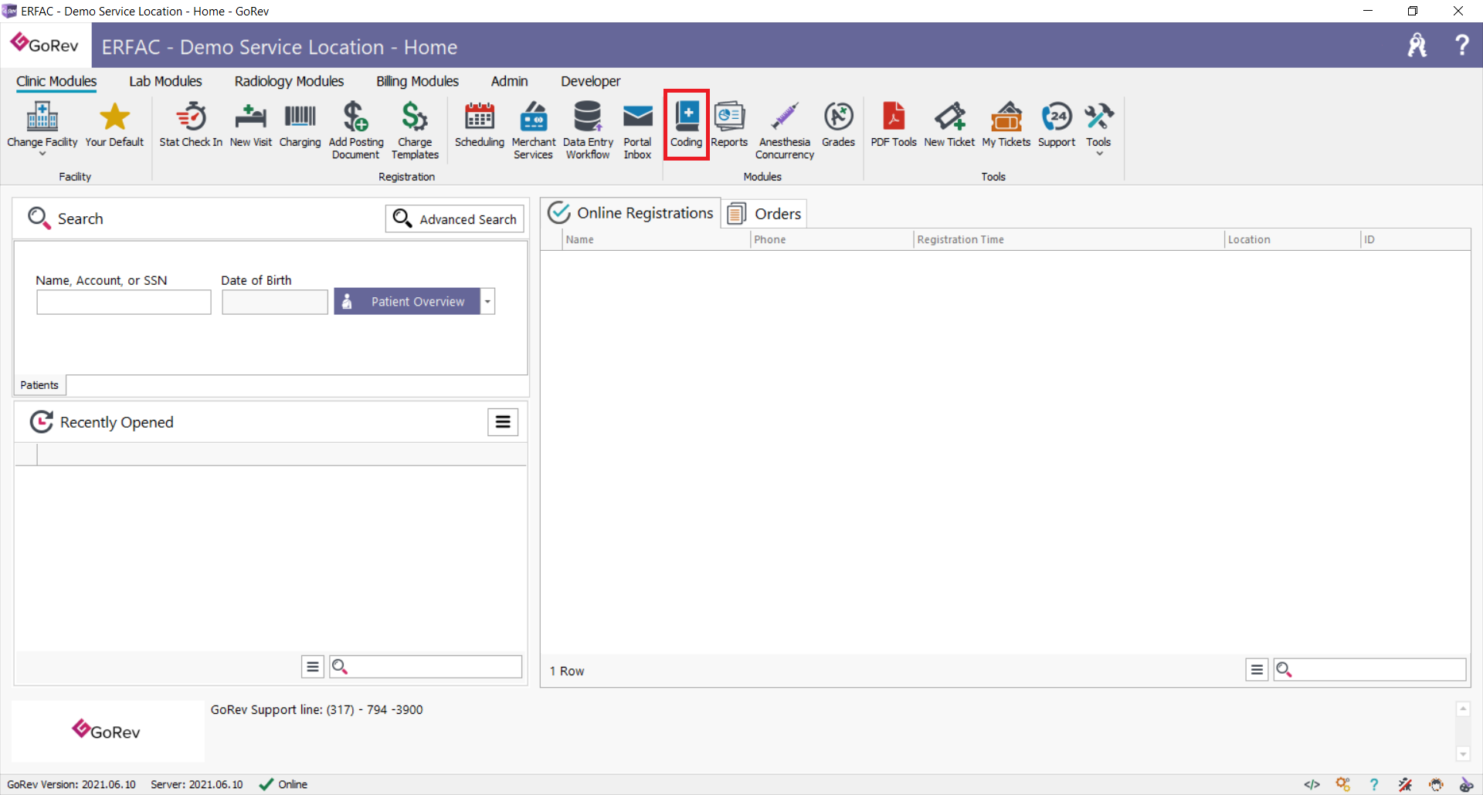Switch to Clinic Modules tab
The image size is (1483, 795).
click(56, 81)
